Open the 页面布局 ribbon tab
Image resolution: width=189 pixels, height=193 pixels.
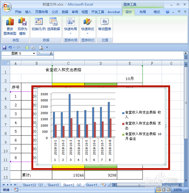[42, 12]
